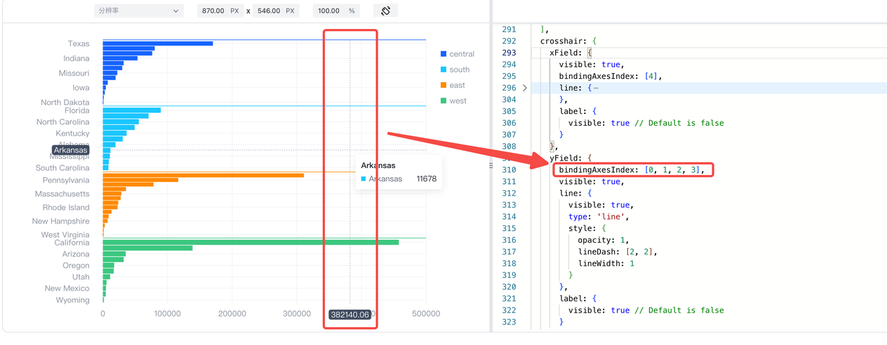887x345 pixels.
Task: Toggle the south series in legend
Action: point(459,70)
